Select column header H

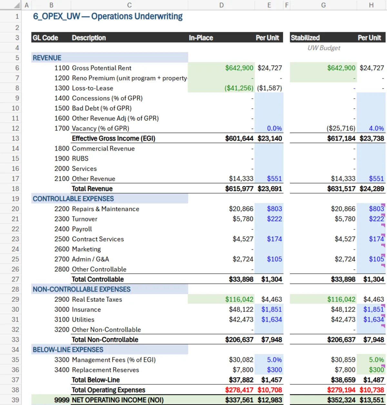click(x=371, y=5)
